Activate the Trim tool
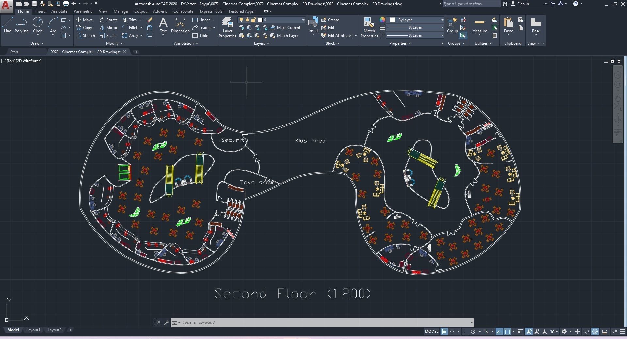 130,20
